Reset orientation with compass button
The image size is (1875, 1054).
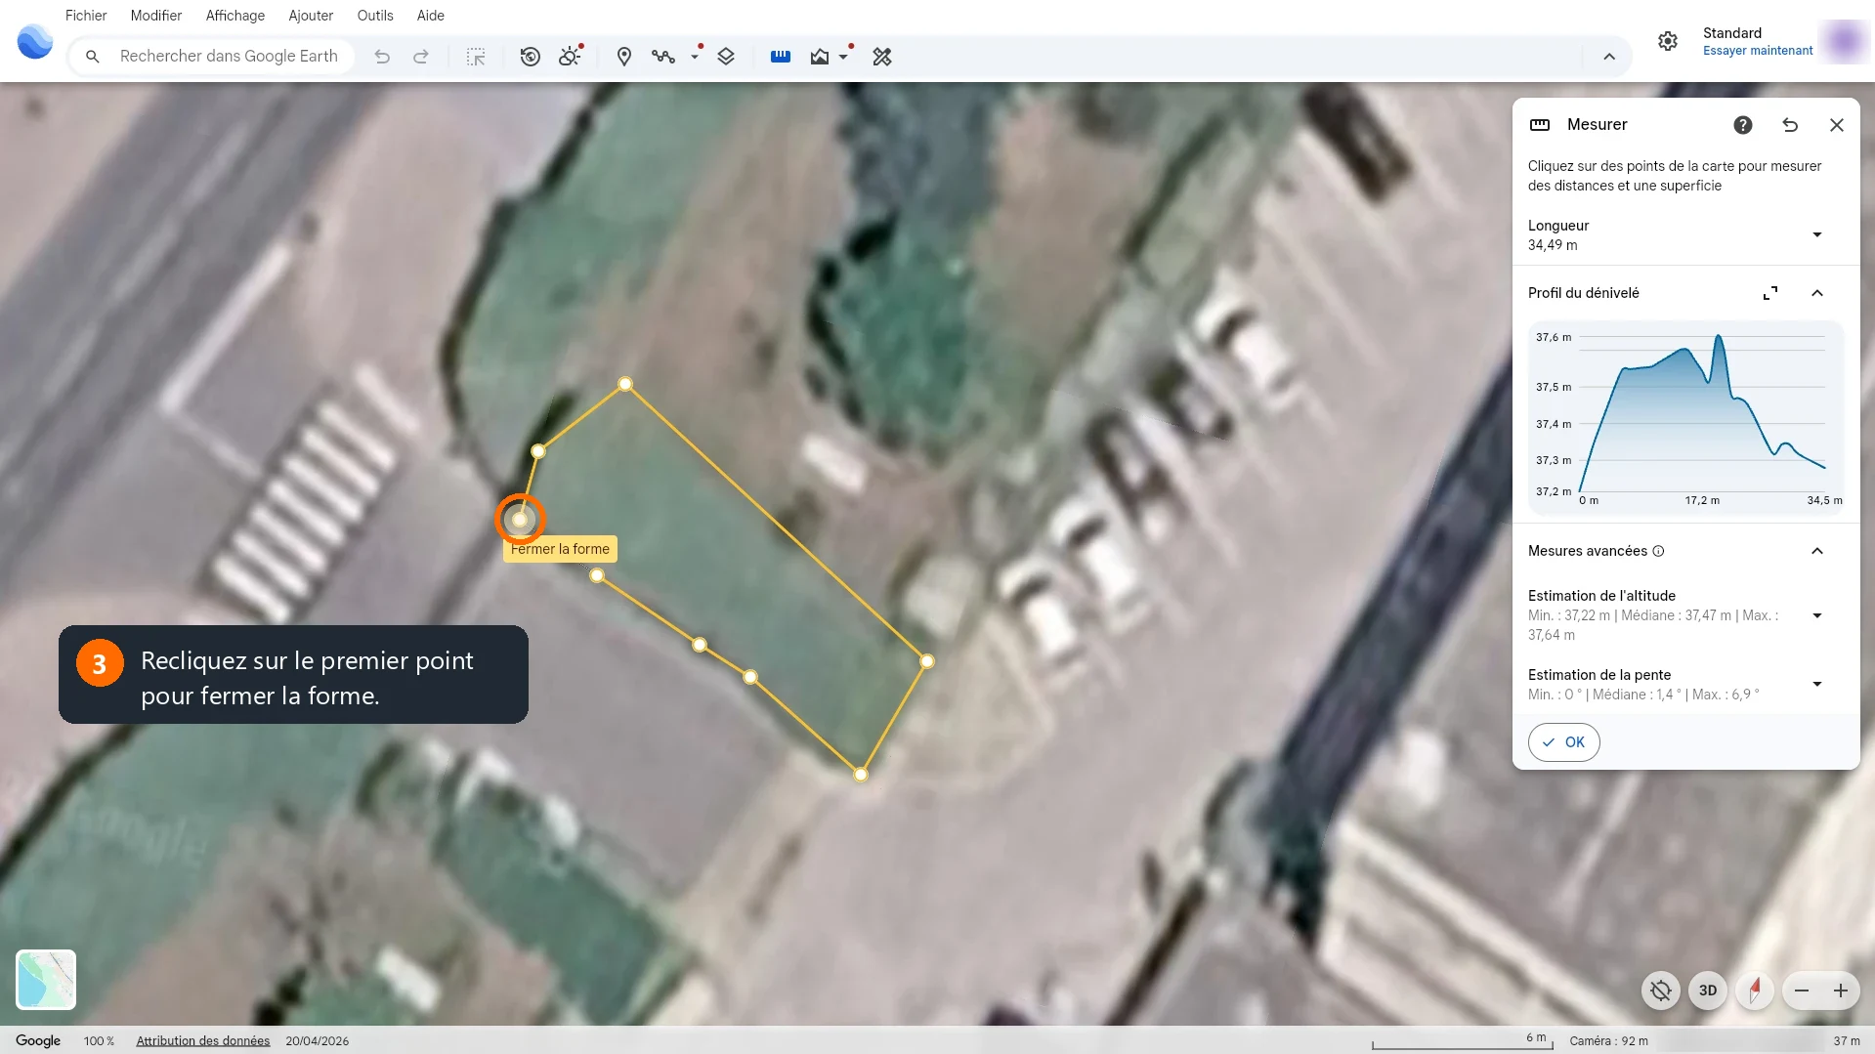coord(1755,991)
